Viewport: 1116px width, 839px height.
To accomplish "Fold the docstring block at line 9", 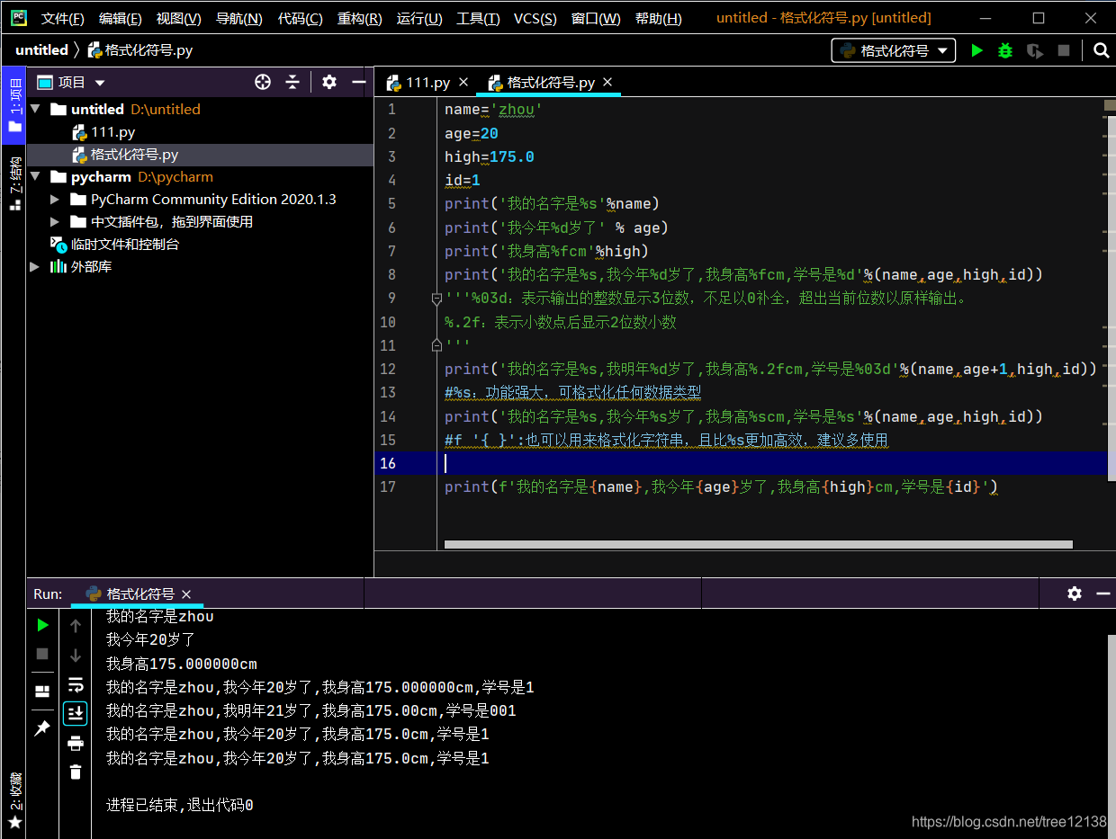I will click(x=436, y=299).
